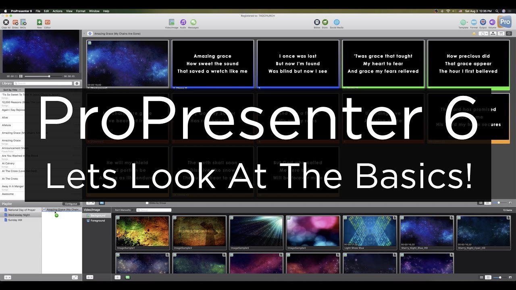Image resolution: width=516 pixels, height=290 pixels.
Task: Open the clock timeline dropdown in document header
Action: (484, 33)
